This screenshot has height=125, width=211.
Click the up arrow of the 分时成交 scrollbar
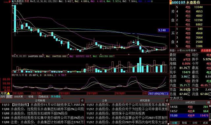(210, 106)
